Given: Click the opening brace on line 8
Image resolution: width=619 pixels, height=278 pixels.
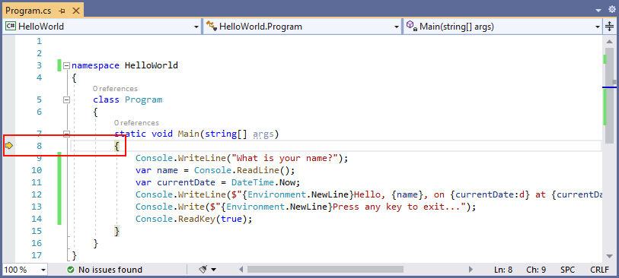Looking at the screenshot, I should coord(116,147).
